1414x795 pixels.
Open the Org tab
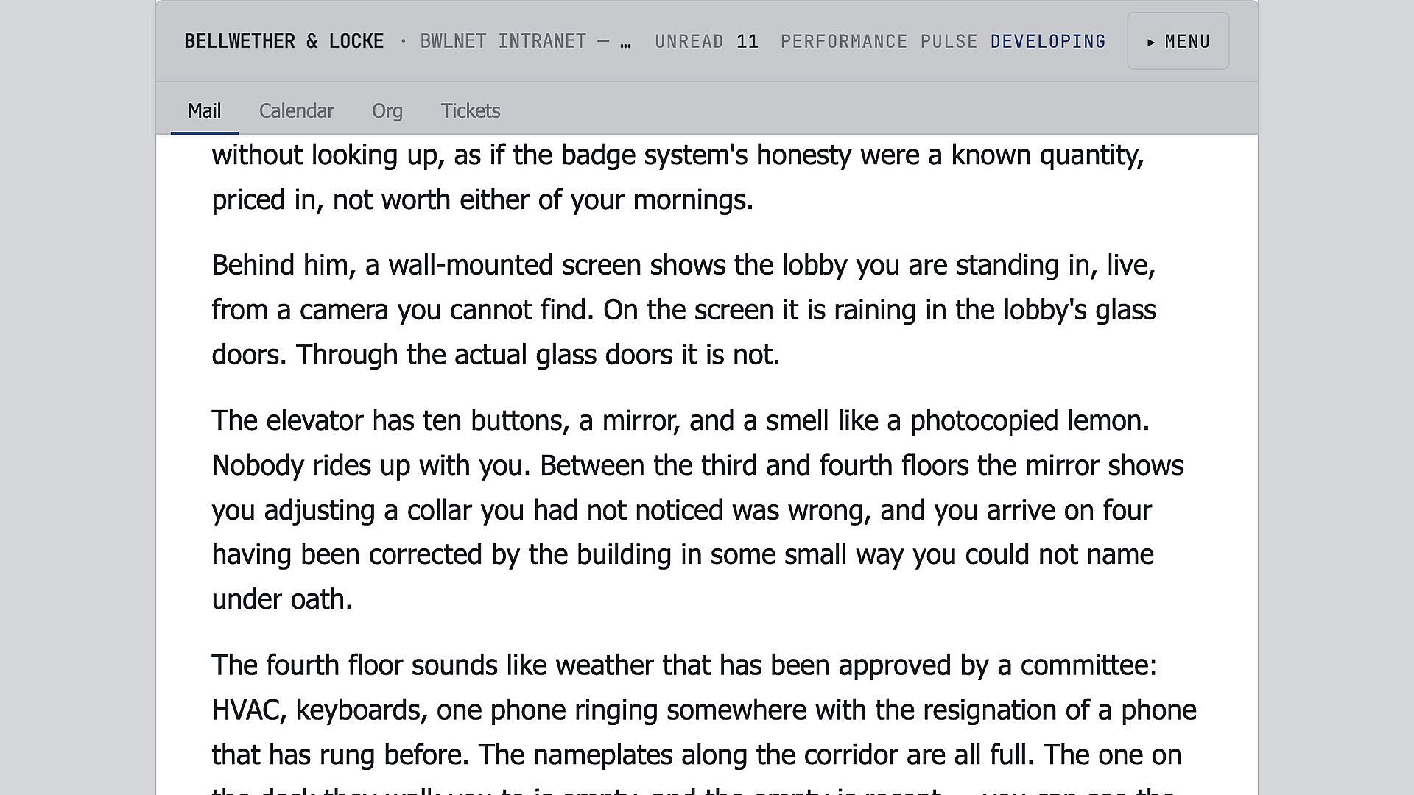click(387, 110)
